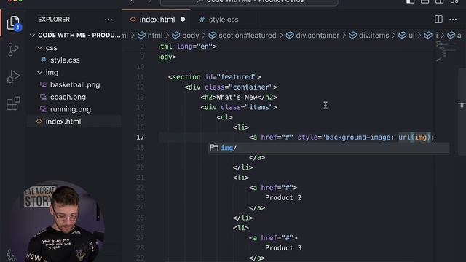This screenshot has height=262, width=466.
Task: Click the ul breadcrumb
Action: pos(406,36)
